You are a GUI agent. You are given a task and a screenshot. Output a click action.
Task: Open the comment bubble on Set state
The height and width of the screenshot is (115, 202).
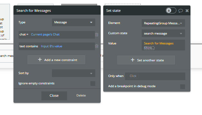click(181, 11)
